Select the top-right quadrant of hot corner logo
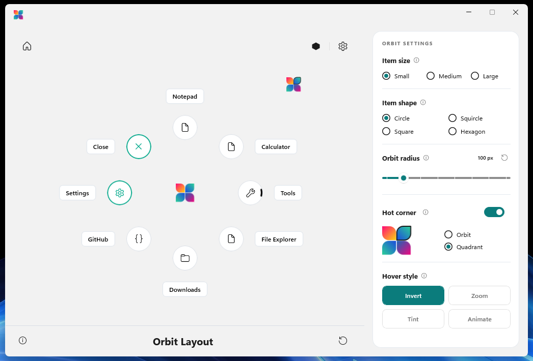Screen dimensions: 533x361 click(404, 233)
